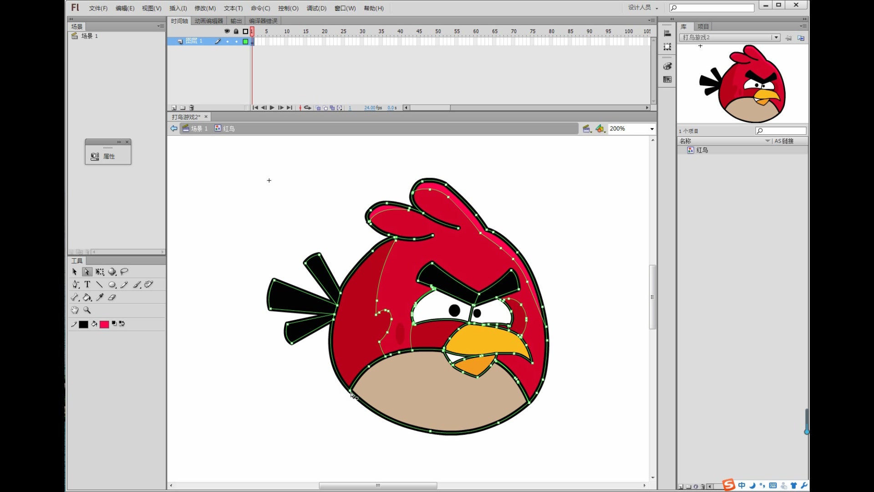Select the Brush tool
This screenshot has height=492, width=874.
137,285
